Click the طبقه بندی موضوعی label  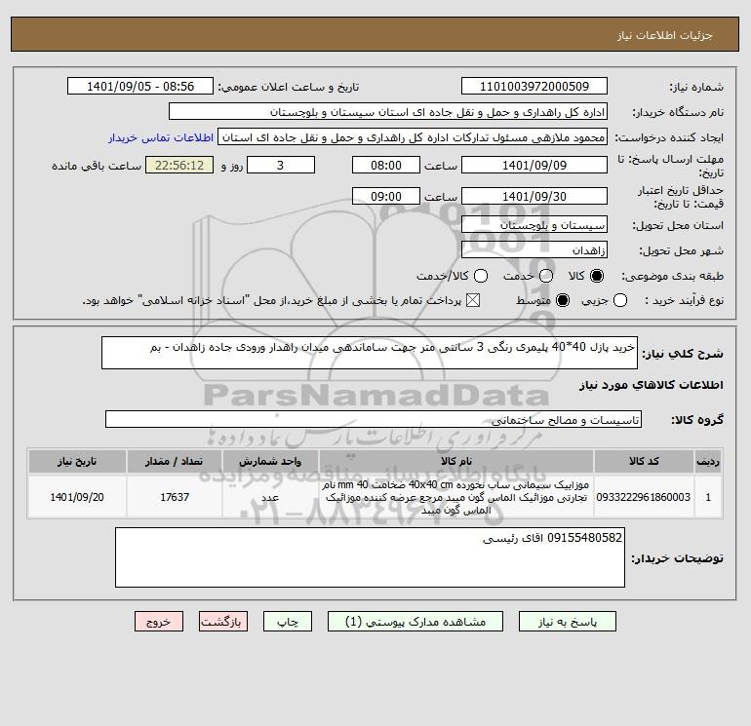(x=672, y=276)
